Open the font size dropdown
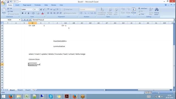176x99 pixels. tap(38, 9)
